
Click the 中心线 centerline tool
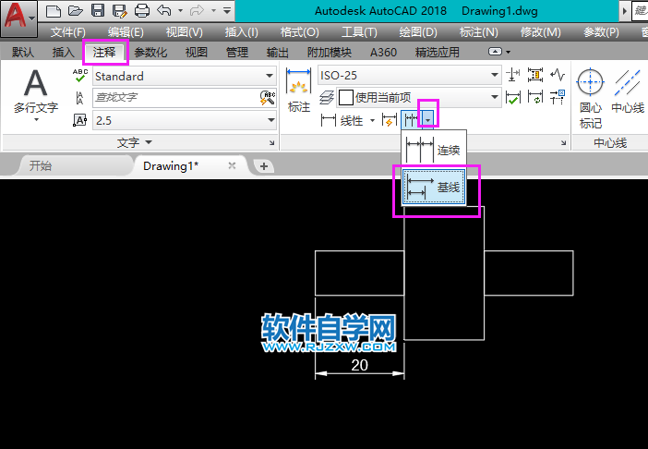coord(628,91)
